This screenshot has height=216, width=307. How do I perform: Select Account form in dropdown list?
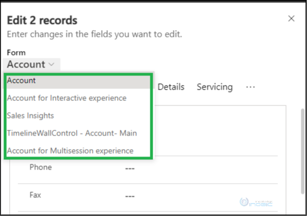click(78, 81)
